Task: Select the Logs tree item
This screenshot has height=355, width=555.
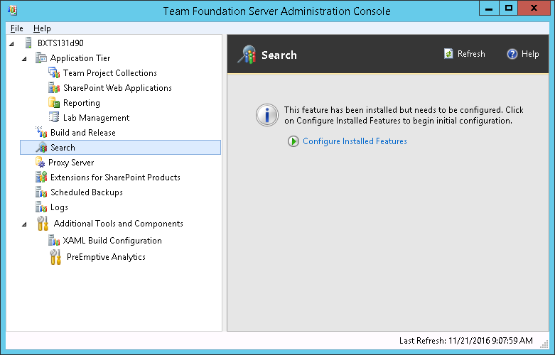Action: (59, 207)
